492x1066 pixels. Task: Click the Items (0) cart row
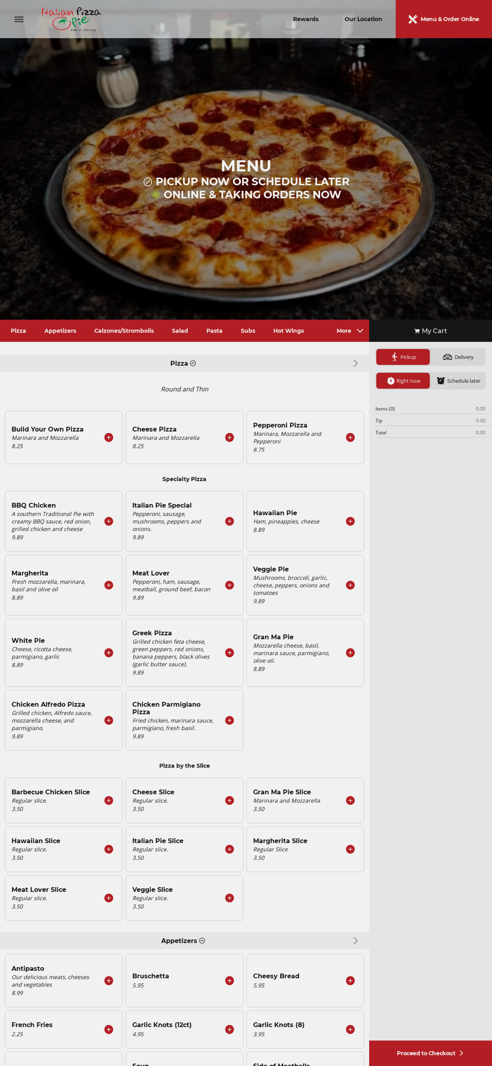[430, 409]
